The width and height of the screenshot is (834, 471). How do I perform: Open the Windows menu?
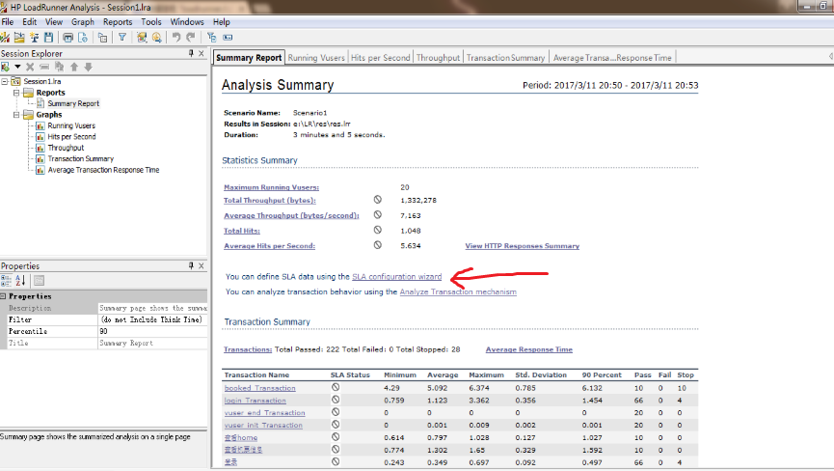187,22
